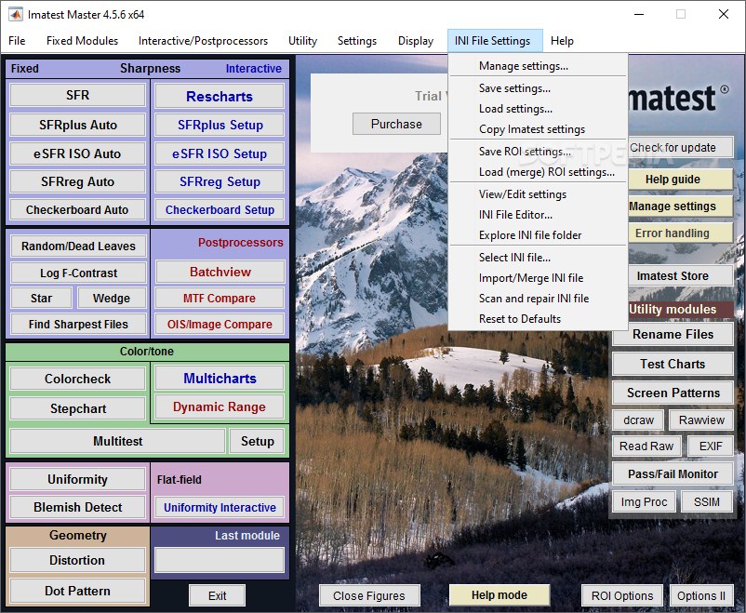Image resolution: width=746 pixels, height=613 pixels.
Task: Run Checkerboard Auto
Action: point(77,210)
